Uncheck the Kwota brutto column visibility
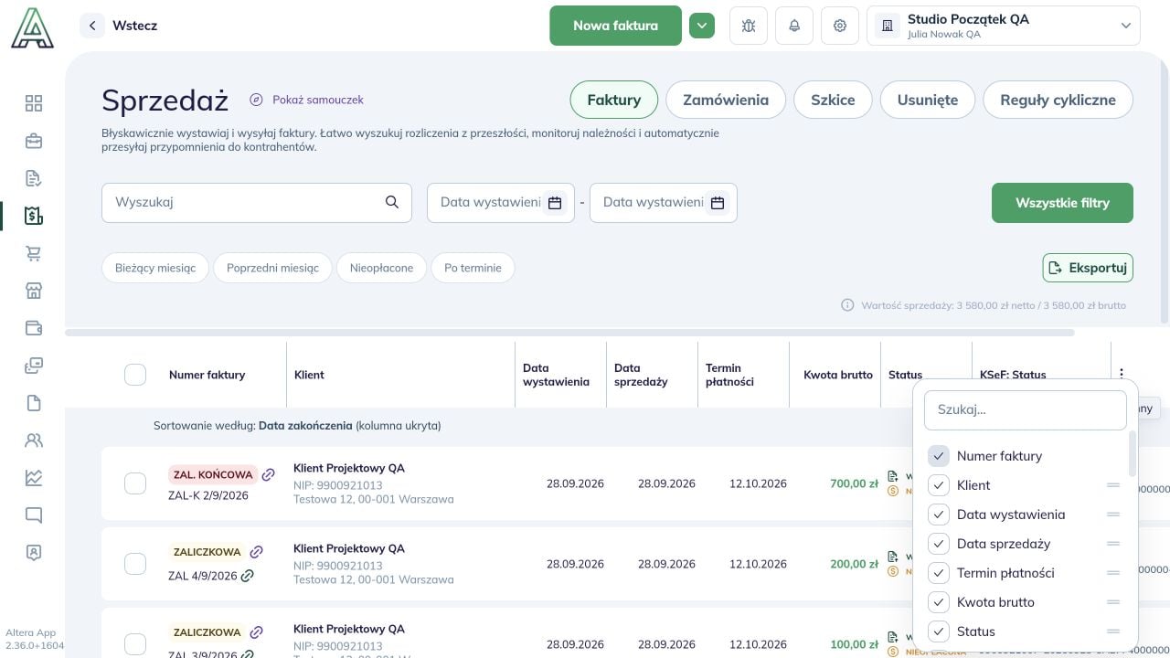Screen dimensions: 1170x658 [x=939, y=602]
